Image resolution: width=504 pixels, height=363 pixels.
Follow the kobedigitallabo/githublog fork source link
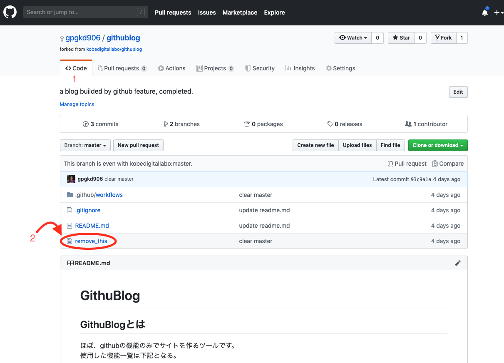tap(114, 49)
